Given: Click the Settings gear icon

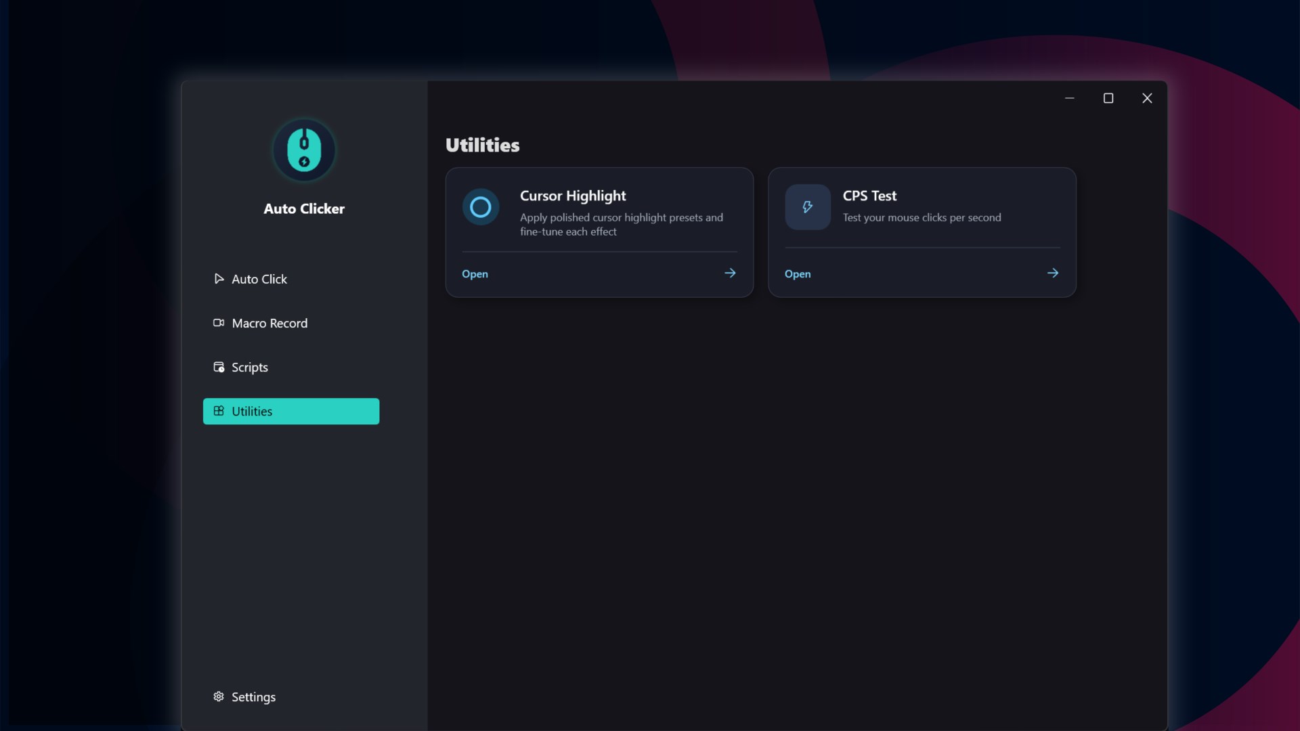Looking at the screenshot, I should click(x=219, y=696).
